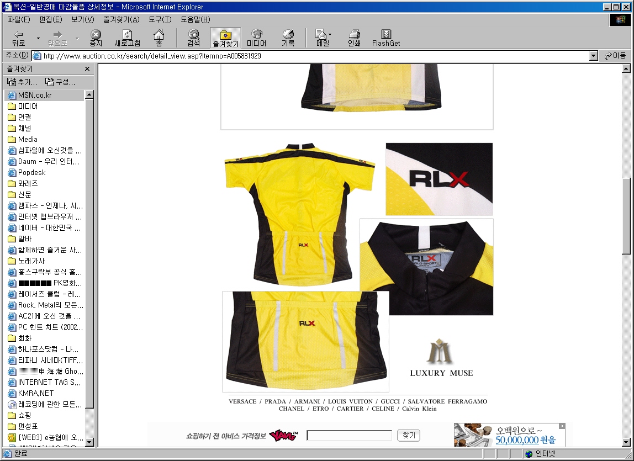Image resolution: width=634 pixels, height=461 pixels.
Task: Open the 네이버 - 대한민국 favorite
Action: point(45,227)
